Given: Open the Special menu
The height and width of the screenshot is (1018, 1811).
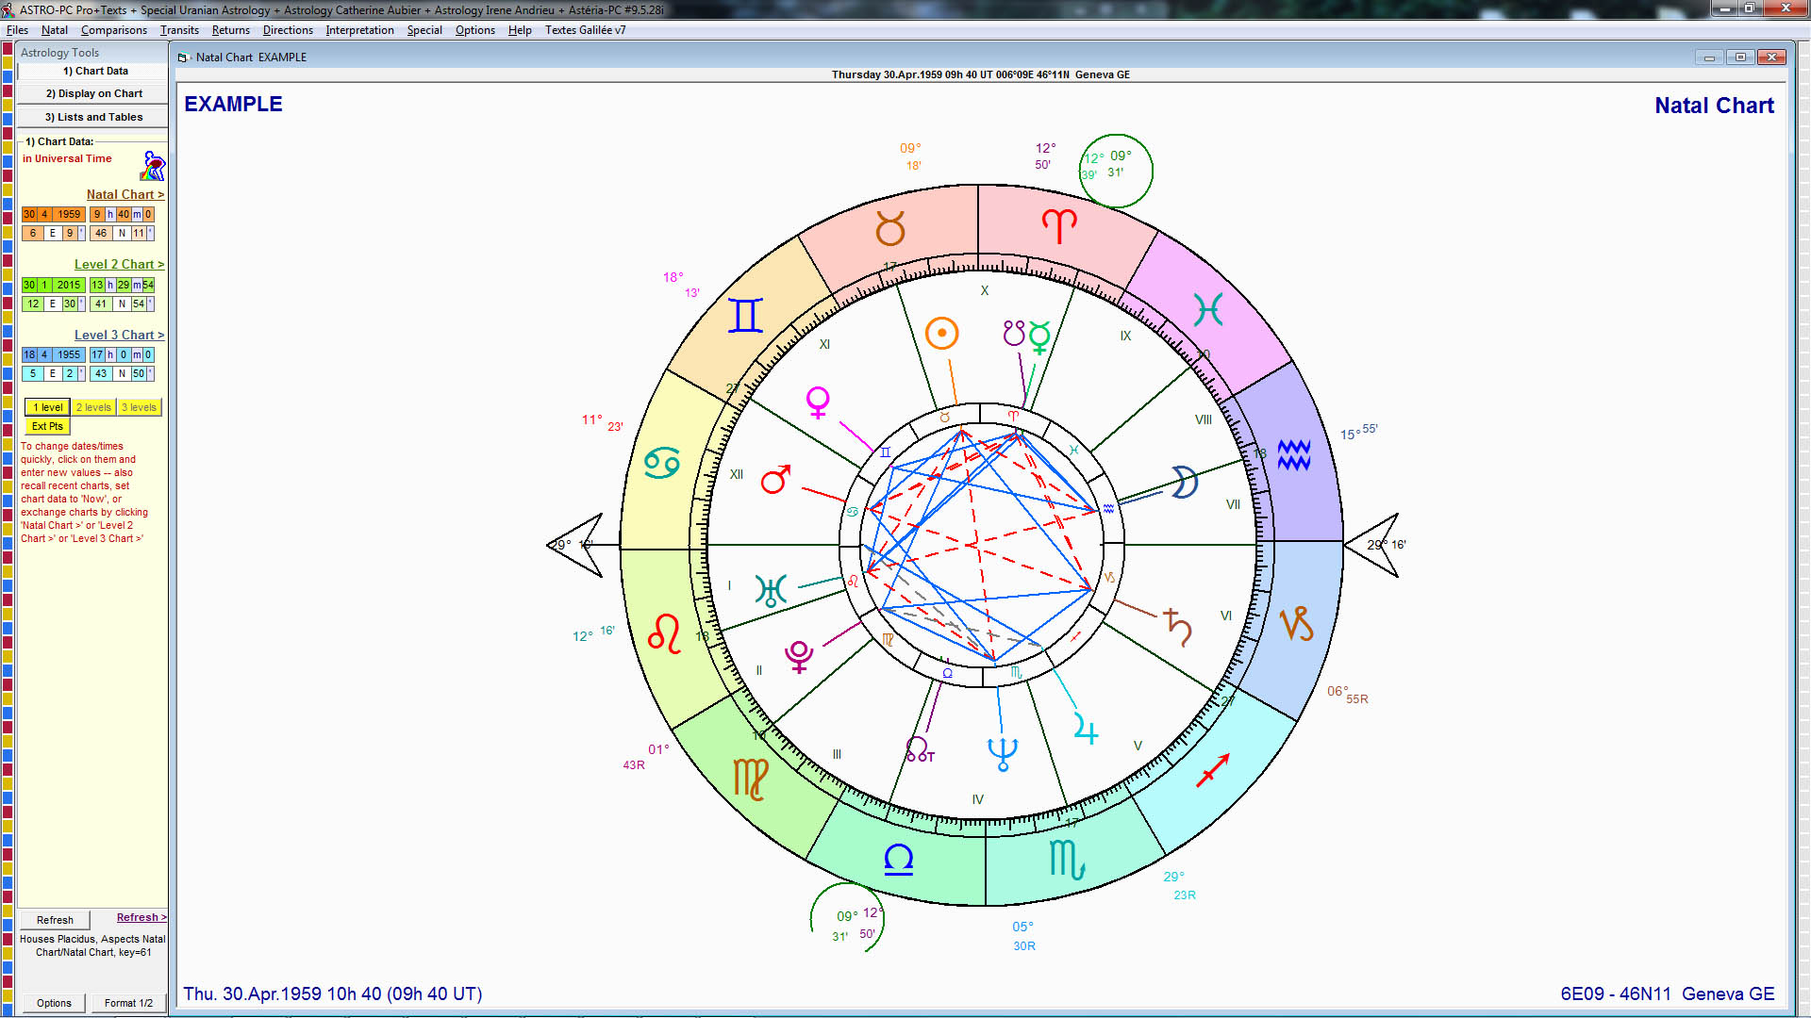Looking at the screenshot, I should pos(424,30).
